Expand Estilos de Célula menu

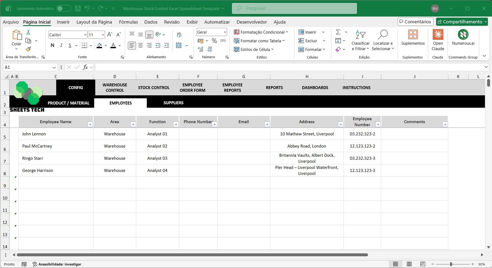(254, 49)
